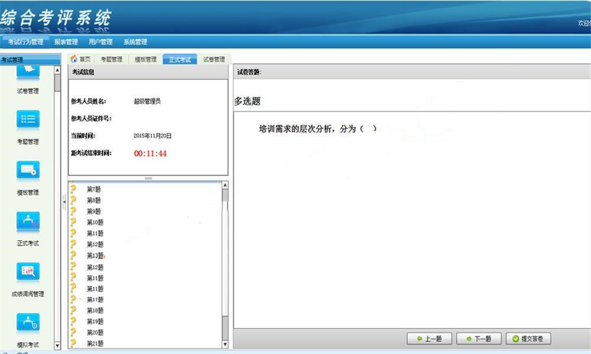Open 试卷管理 icon in the sidebar
This screenshot has height=354, width=591.
pyautogui.click(x=28, y=71)
